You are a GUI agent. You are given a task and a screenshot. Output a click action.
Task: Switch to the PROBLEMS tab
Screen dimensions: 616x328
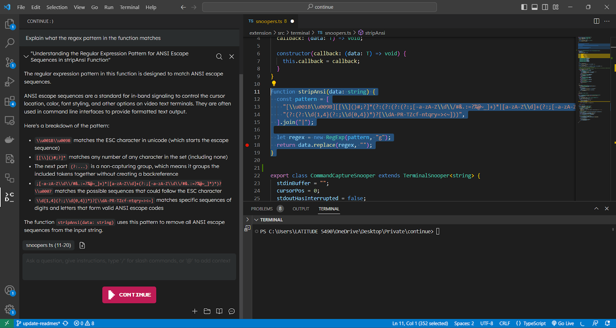tap(262, 209)
